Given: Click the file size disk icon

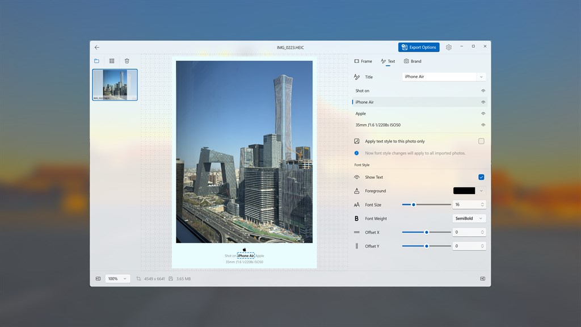Looking at the screenshot, I should pos(171,278).
